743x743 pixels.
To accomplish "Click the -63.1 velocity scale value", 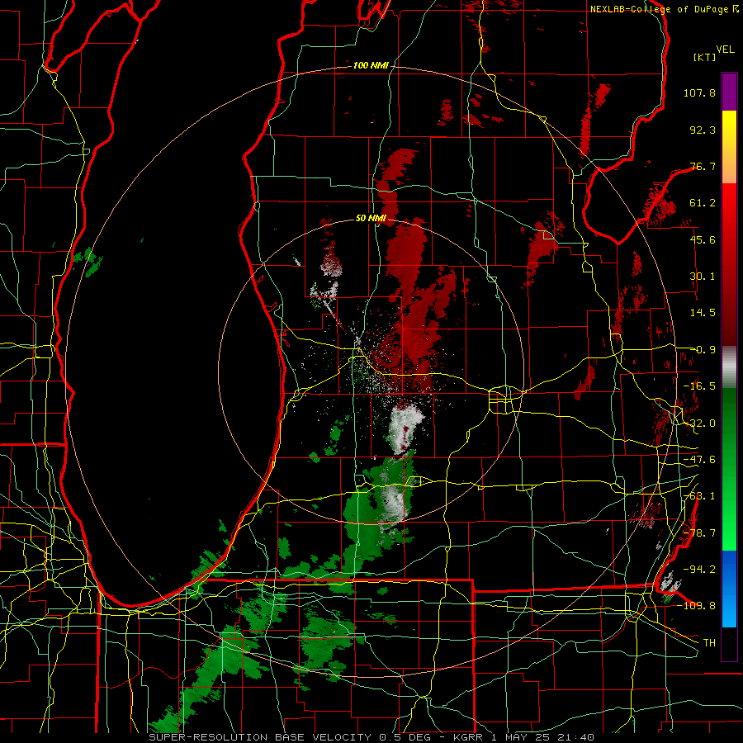I will pyautogui.click(x=699, y=496).
